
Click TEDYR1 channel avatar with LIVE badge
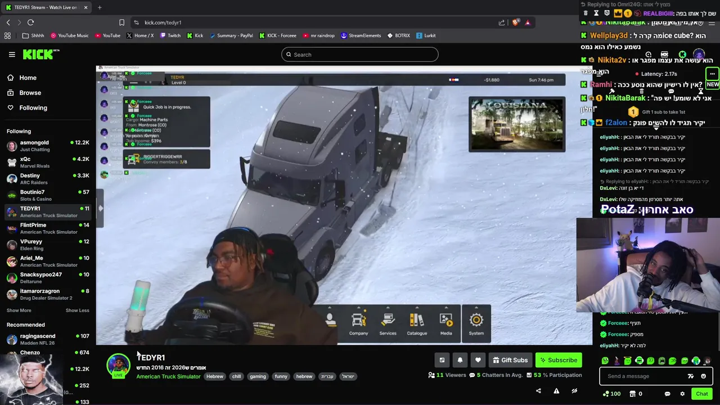[x=118, y=366]
